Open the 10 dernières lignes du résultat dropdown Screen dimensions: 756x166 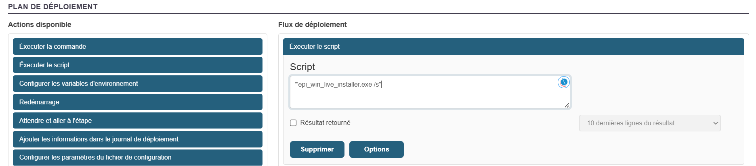click(649, 123)
